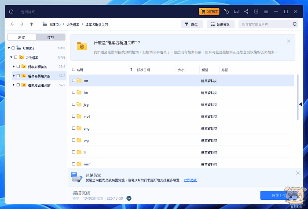The width and height of the screenshot is (308, 209).
Task: Close the 什麼是檔案名稱遺失的 info banner
Action: tap(288, 41)
